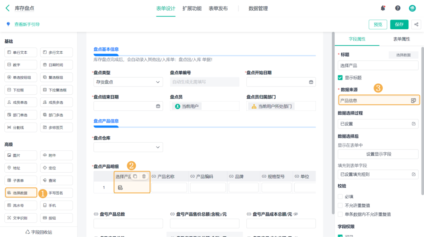Enable the 必填 checkbox

pyautogui.click(x=340, y=196)
